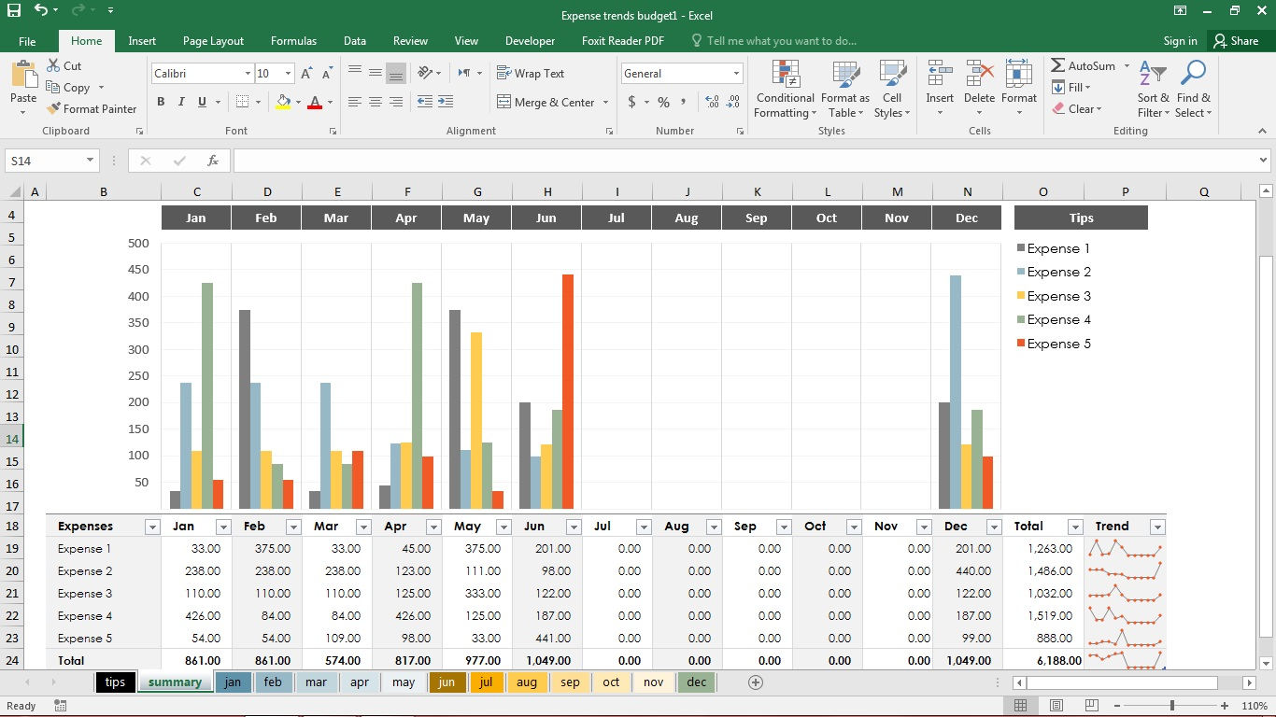Open the jul sheet tab

487,682
